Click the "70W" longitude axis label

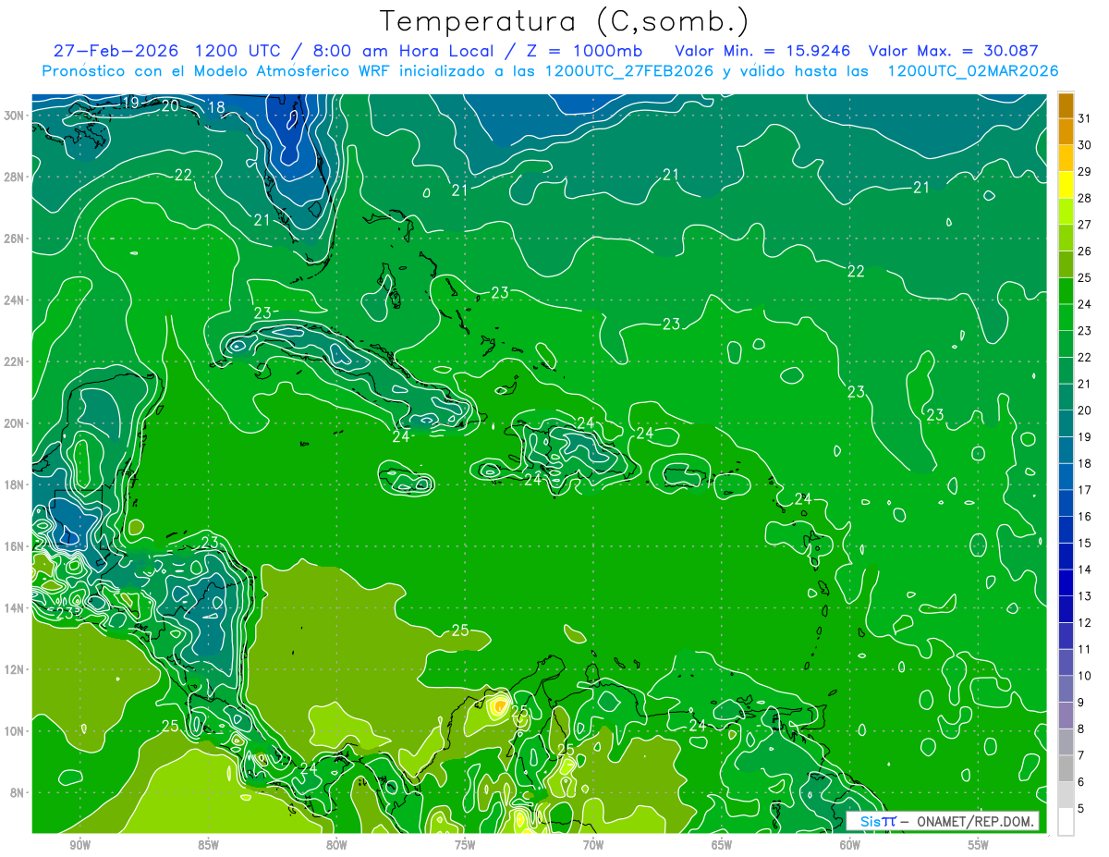pos(593,846)
